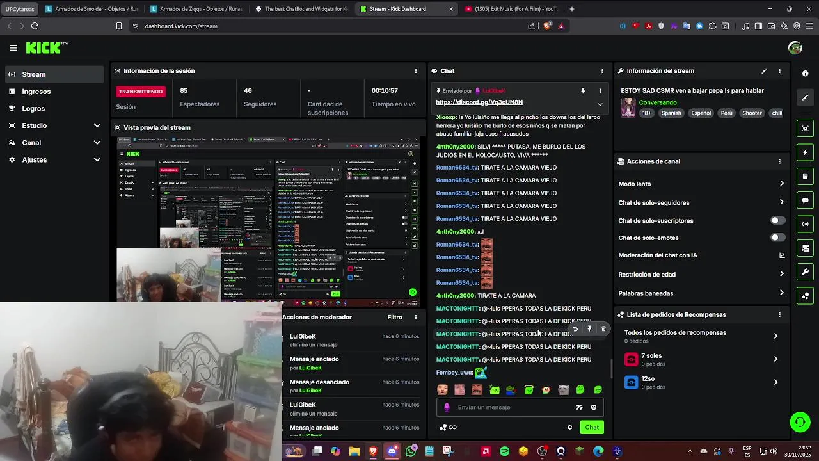This screenshot has width=819, height=461.
Task: Select Ingresos in the sidebar
Action: pos(54,92)
